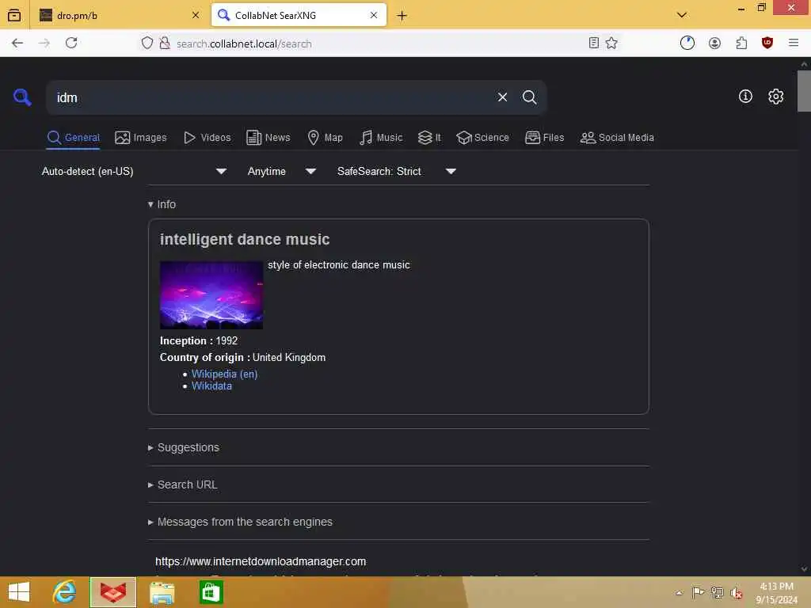Open the tracking protection shield icon
The width and height of the screenshot is (811, 608).
[x=147, y=43]
